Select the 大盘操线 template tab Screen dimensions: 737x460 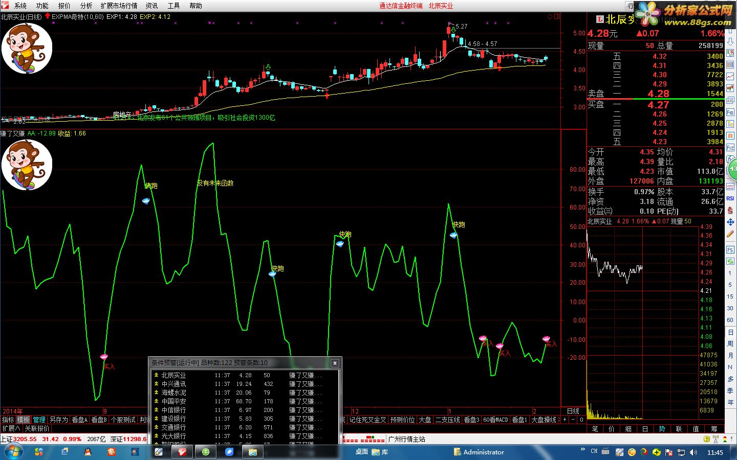pos(544,420)
